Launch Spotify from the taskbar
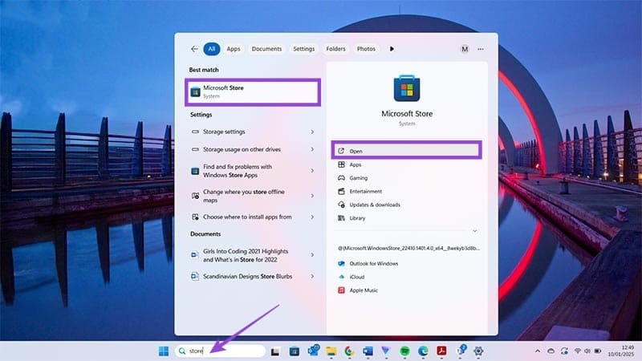 404,351
